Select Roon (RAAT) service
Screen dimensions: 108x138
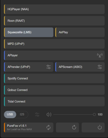(54, 21)
